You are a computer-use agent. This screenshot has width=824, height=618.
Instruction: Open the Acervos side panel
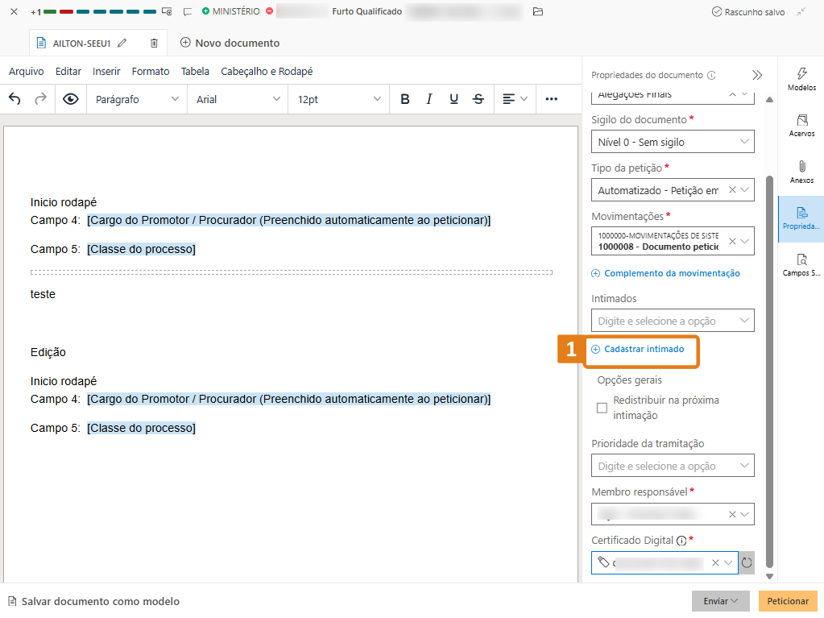(x=801, y=126)
